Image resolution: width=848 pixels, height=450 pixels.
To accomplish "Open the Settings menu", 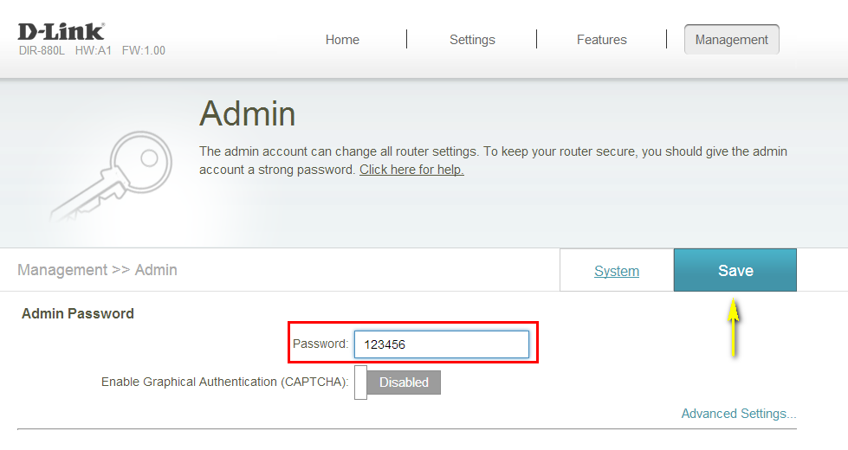I will (x=472, y=40).
